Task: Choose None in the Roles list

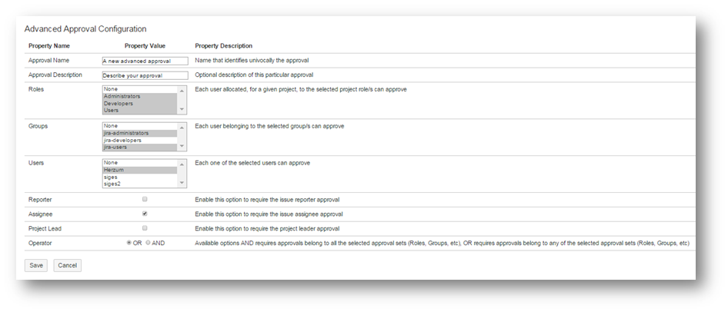Action: (x=139, y=89)
